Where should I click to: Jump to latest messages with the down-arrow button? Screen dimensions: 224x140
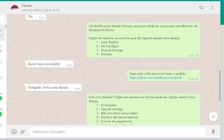click(x=213, y=117)
